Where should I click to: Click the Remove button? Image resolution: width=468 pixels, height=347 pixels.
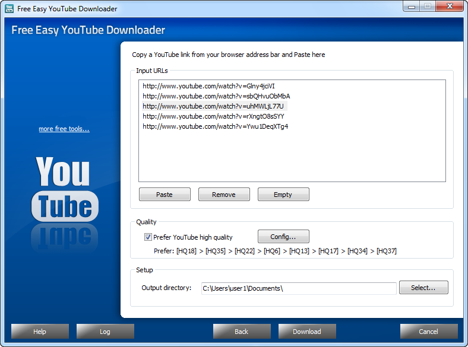click(x=224, y=195)
